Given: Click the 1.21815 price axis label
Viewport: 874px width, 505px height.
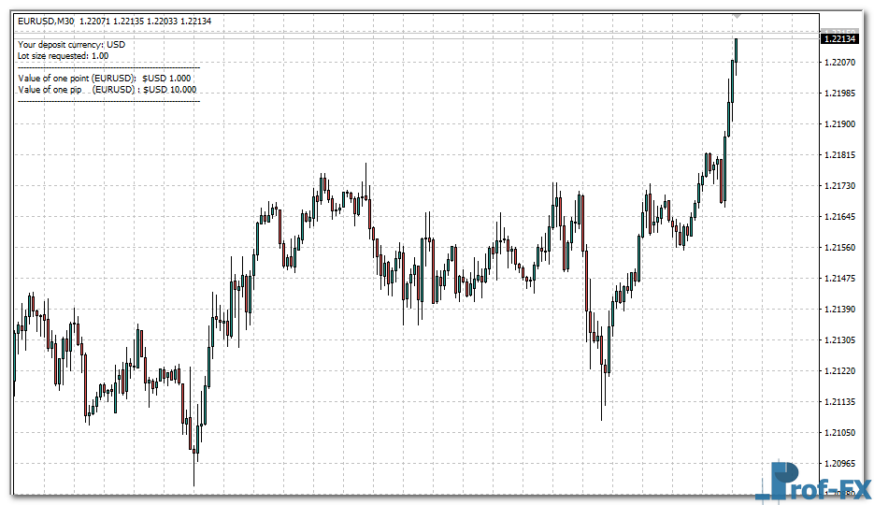Looking at the screenshot, I should (840, 155).
